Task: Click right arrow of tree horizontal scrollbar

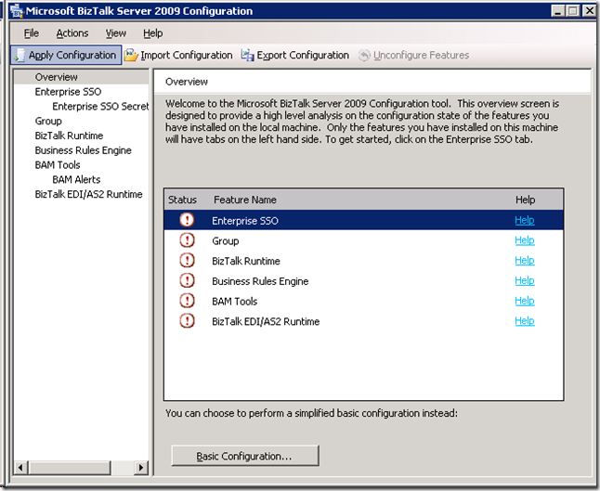Action: click(x=141, y=467)
